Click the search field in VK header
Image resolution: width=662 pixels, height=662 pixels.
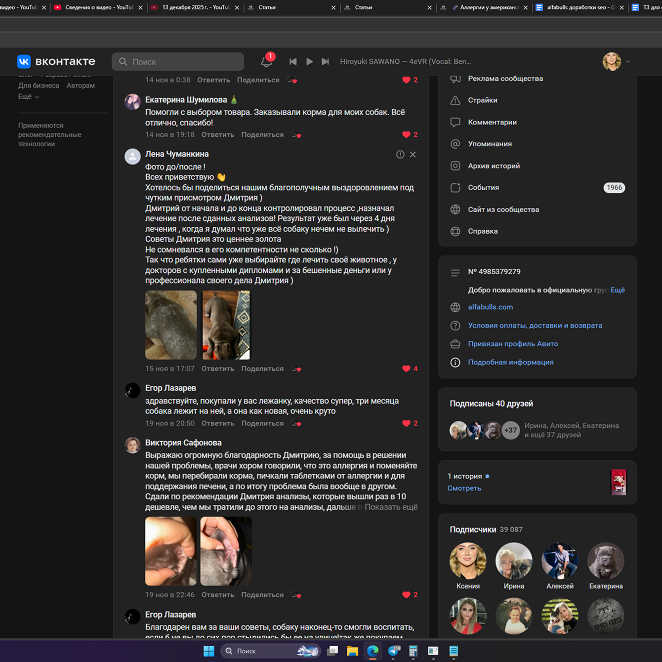pos(178,62)
